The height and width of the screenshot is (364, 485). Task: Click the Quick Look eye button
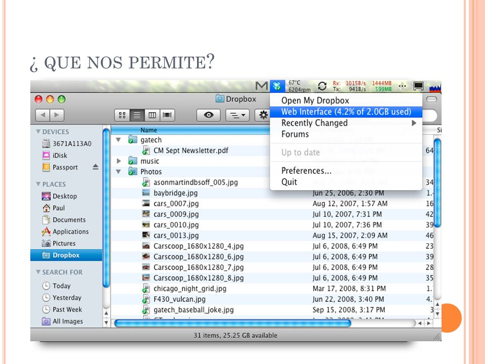coord(209,115)
